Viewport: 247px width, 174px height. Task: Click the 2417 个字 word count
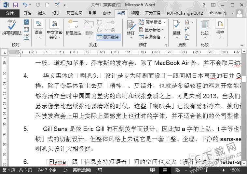point(47,170)
